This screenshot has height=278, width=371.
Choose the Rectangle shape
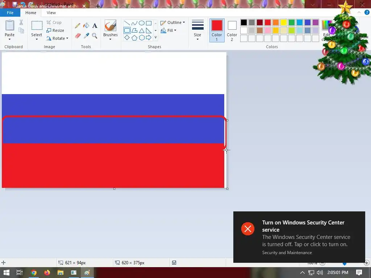point(149,23)
